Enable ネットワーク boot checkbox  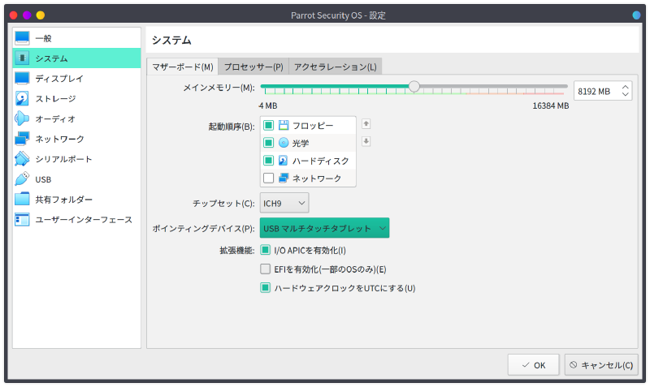(269, 178)
